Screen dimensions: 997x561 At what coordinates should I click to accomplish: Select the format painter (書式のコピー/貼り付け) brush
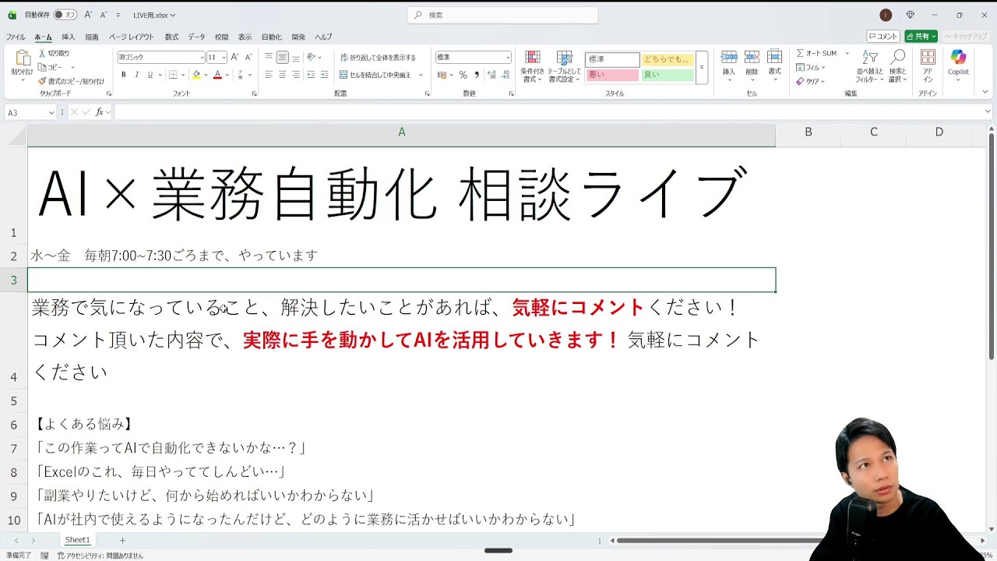point(42,81)
